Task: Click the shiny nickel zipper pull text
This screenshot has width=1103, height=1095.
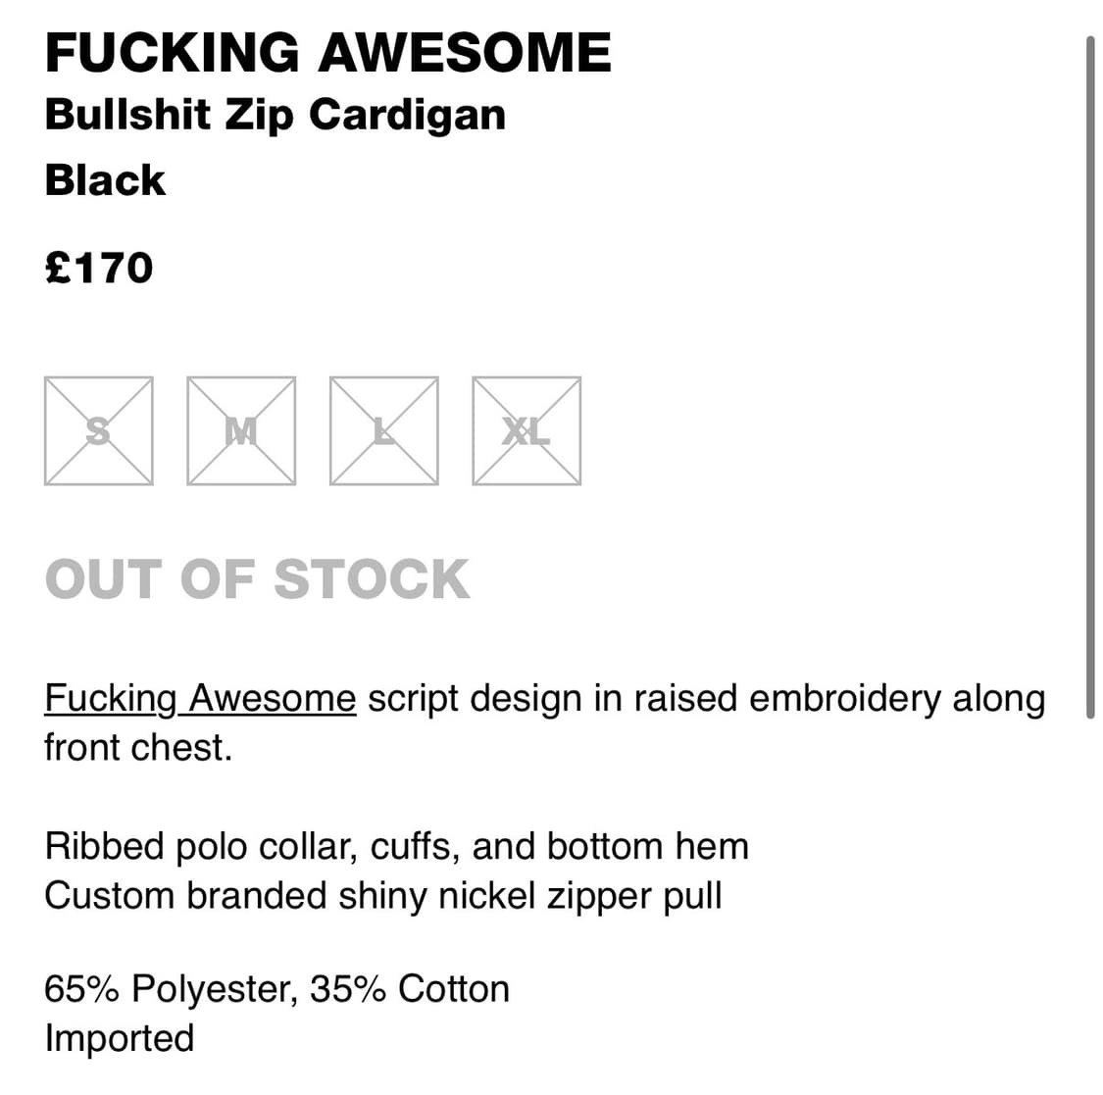Action: click(382, 895)
